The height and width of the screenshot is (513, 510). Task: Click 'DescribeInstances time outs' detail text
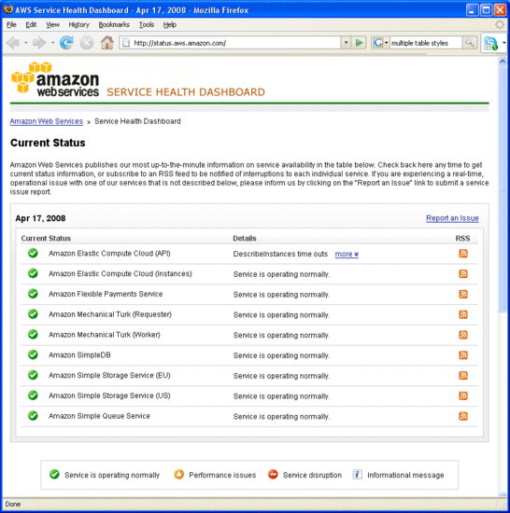click(280, 254)
